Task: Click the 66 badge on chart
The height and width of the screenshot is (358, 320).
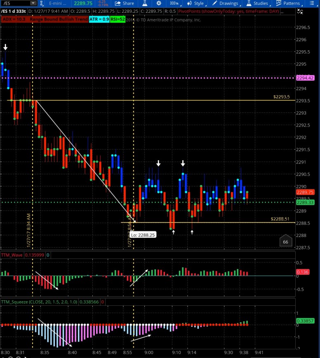Action: coord(286,241)
